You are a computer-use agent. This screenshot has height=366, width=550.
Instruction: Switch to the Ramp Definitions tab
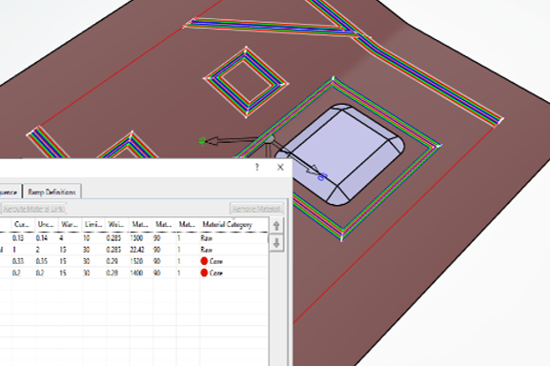coord(51,192)
